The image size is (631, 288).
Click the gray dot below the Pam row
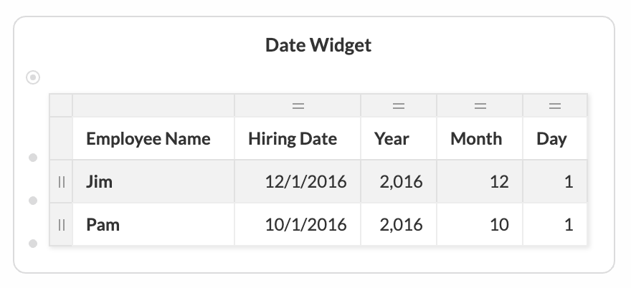point(33,244)
